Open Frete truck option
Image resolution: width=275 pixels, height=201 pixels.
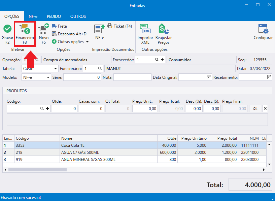(59, 26)
